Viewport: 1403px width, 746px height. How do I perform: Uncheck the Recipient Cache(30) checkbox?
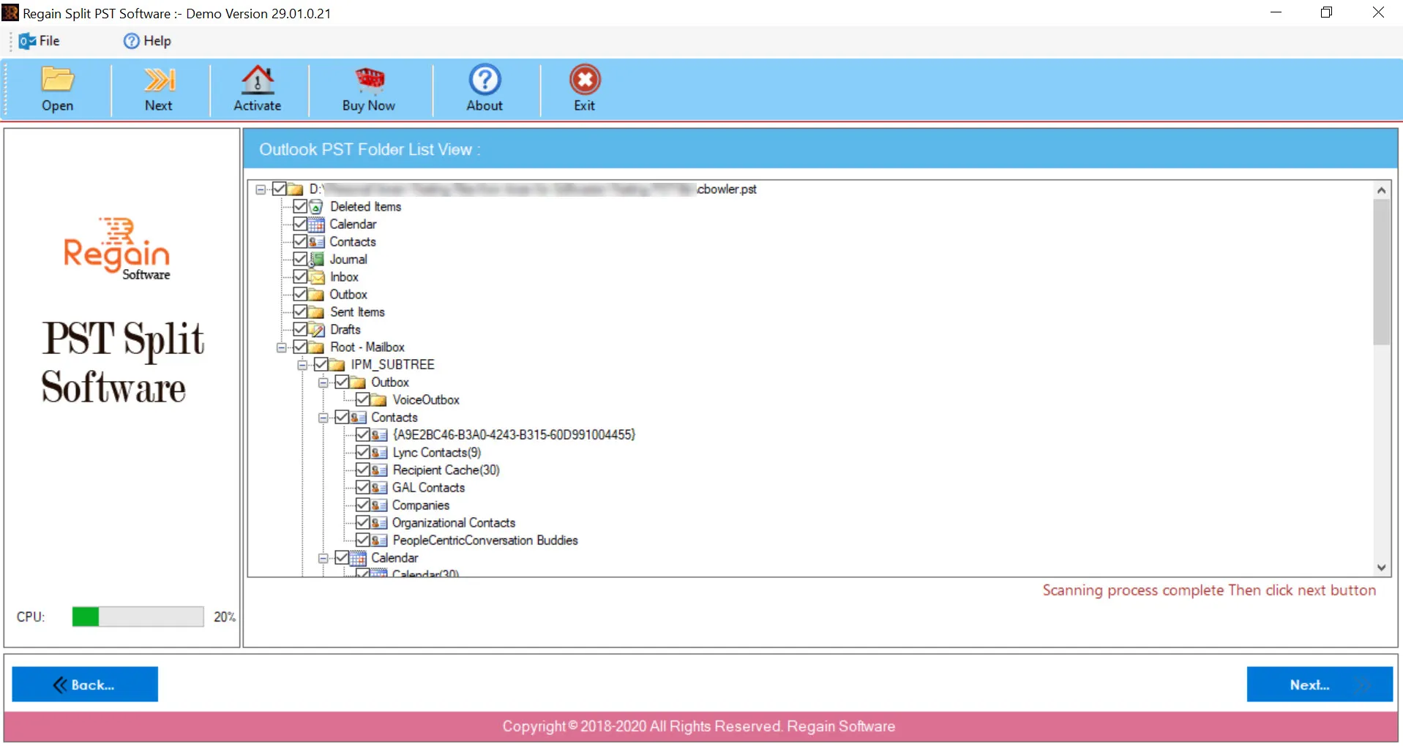pyautogui.click(x=362, y=470)
